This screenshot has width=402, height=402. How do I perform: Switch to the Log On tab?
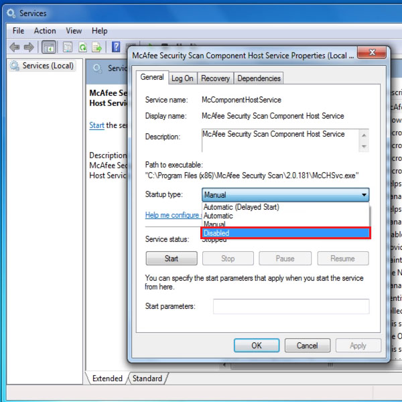coord(182,78)
